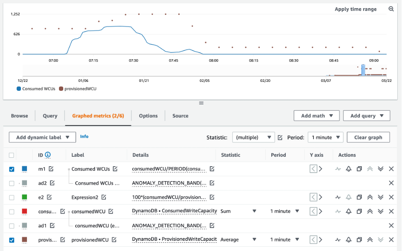Click the edit pencil next to m1 ID
Image resolution: width=402 pixels, height=251 pixels.
pos(51,169)
